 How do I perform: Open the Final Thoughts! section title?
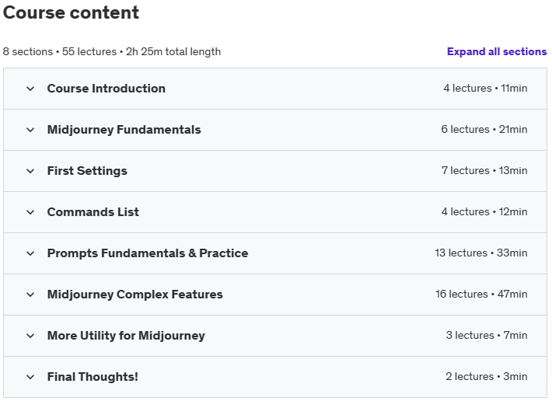click(x=93, y=376)
